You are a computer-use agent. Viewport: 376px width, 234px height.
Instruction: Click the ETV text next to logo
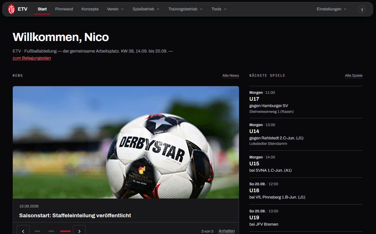pyautogui.click(x=23, y=9)
